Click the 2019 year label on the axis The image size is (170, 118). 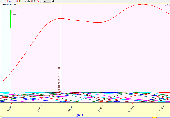pos(80,115)
